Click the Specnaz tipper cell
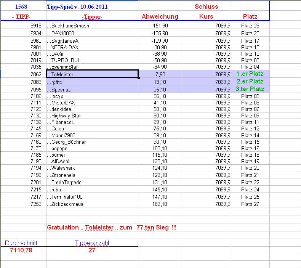301x268 pixels. 92,90
